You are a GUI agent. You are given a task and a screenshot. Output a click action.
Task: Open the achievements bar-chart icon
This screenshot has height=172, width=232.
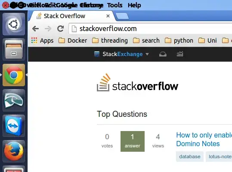coord(180,54)
